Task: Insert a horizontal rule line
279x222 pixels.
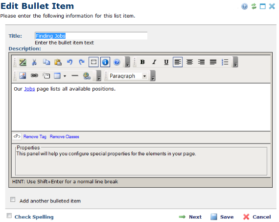Action: 75,76
